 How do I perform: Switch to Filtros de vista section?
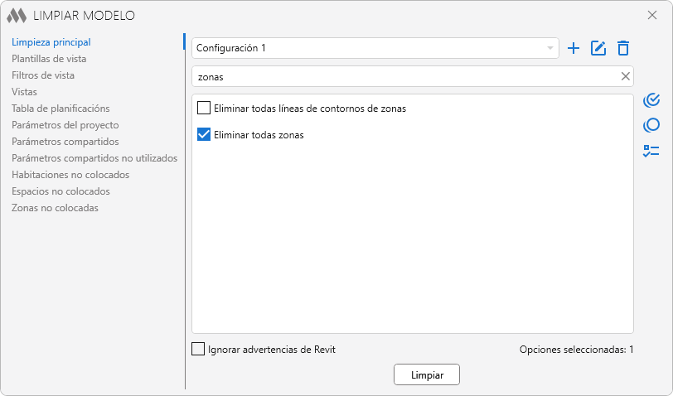pos(43,75)
